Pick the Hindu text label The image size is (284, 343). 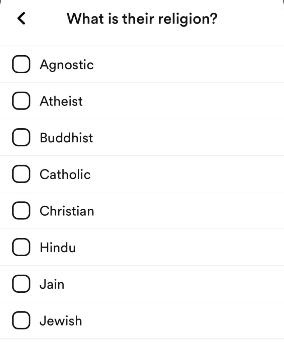tap(58, 248)
